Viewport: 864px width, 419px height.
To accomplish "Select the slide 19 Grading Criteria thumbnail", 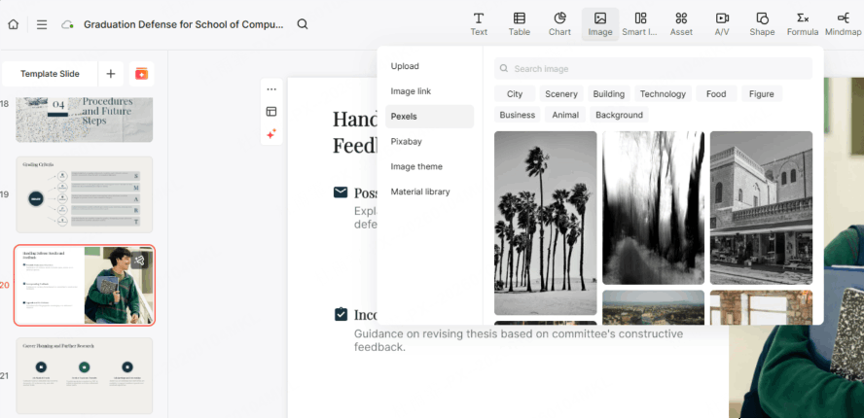I will click(85, 194).
